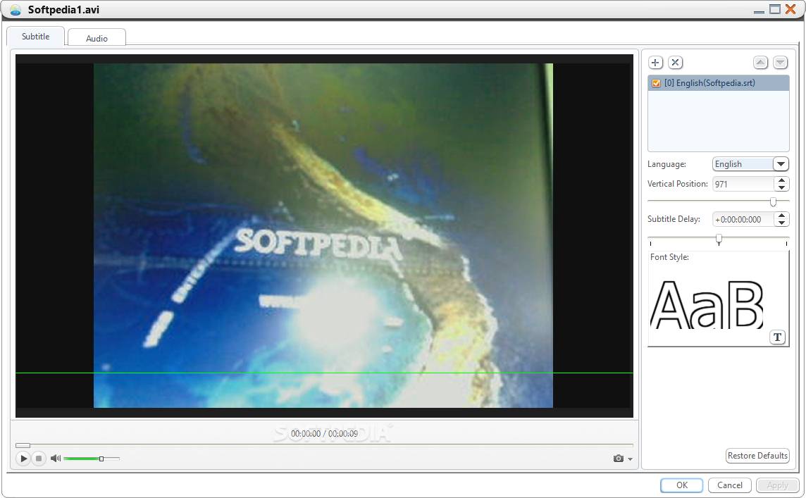Click the Vertical Position input field

pyautogui.click(x=743, y=184)
